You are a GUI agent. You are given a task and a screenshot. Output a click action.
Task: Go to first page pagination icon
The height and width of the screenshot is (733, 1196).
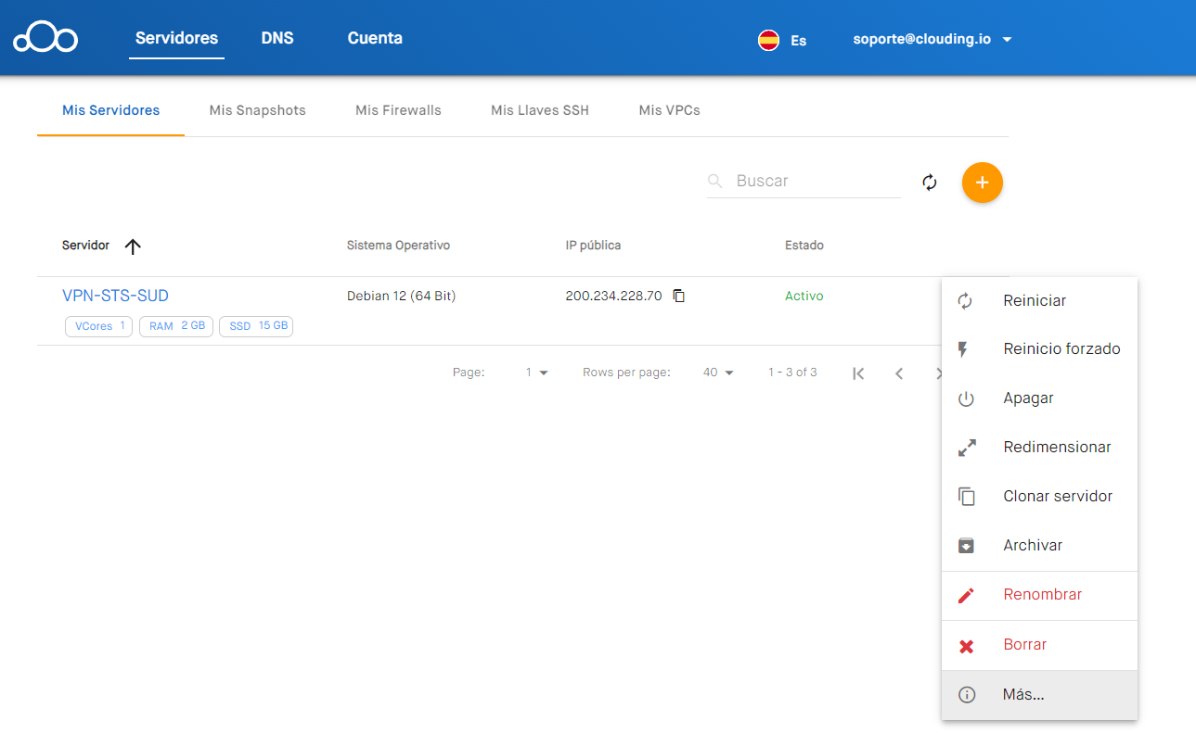(x=858, y=373)
